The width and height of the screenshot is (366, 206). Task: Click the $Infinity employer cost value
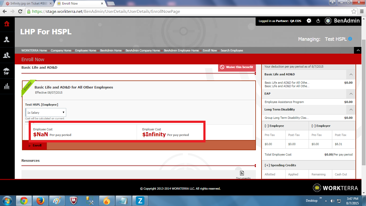[x=154, y=134]
